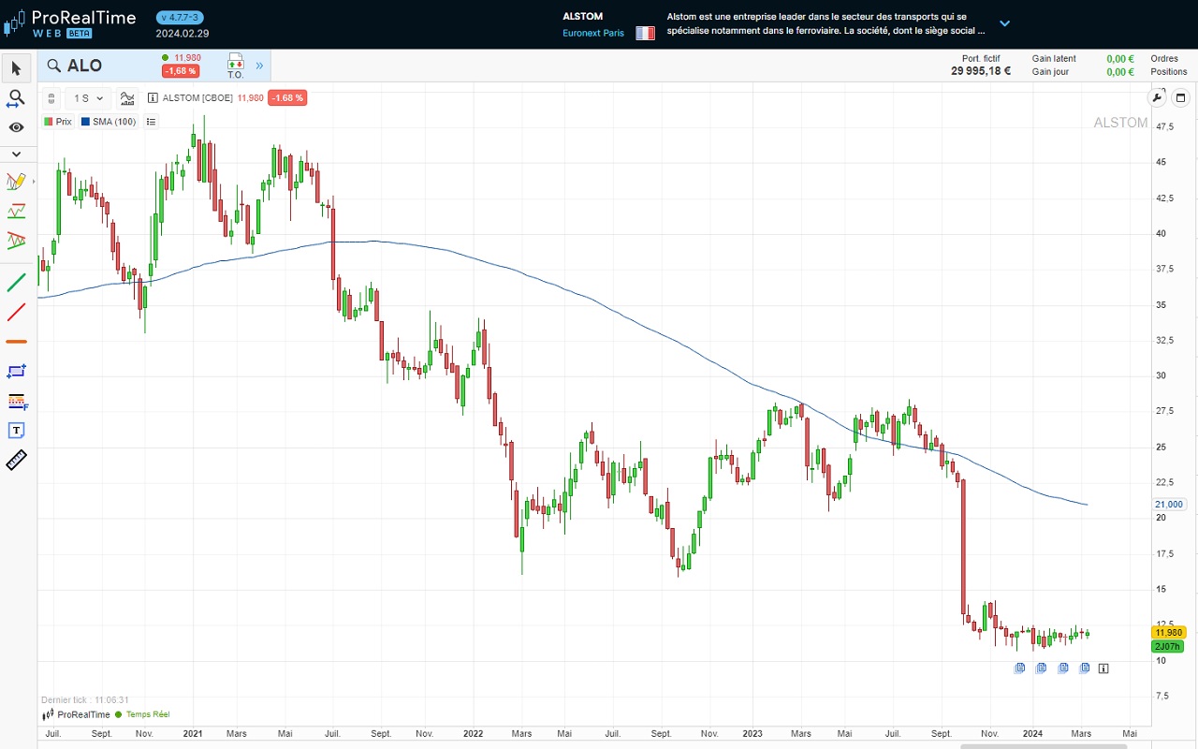Screen dimensions: 1198x749
Task: Click the 47,5 price axis label
Action: [x=1166, y=126]
